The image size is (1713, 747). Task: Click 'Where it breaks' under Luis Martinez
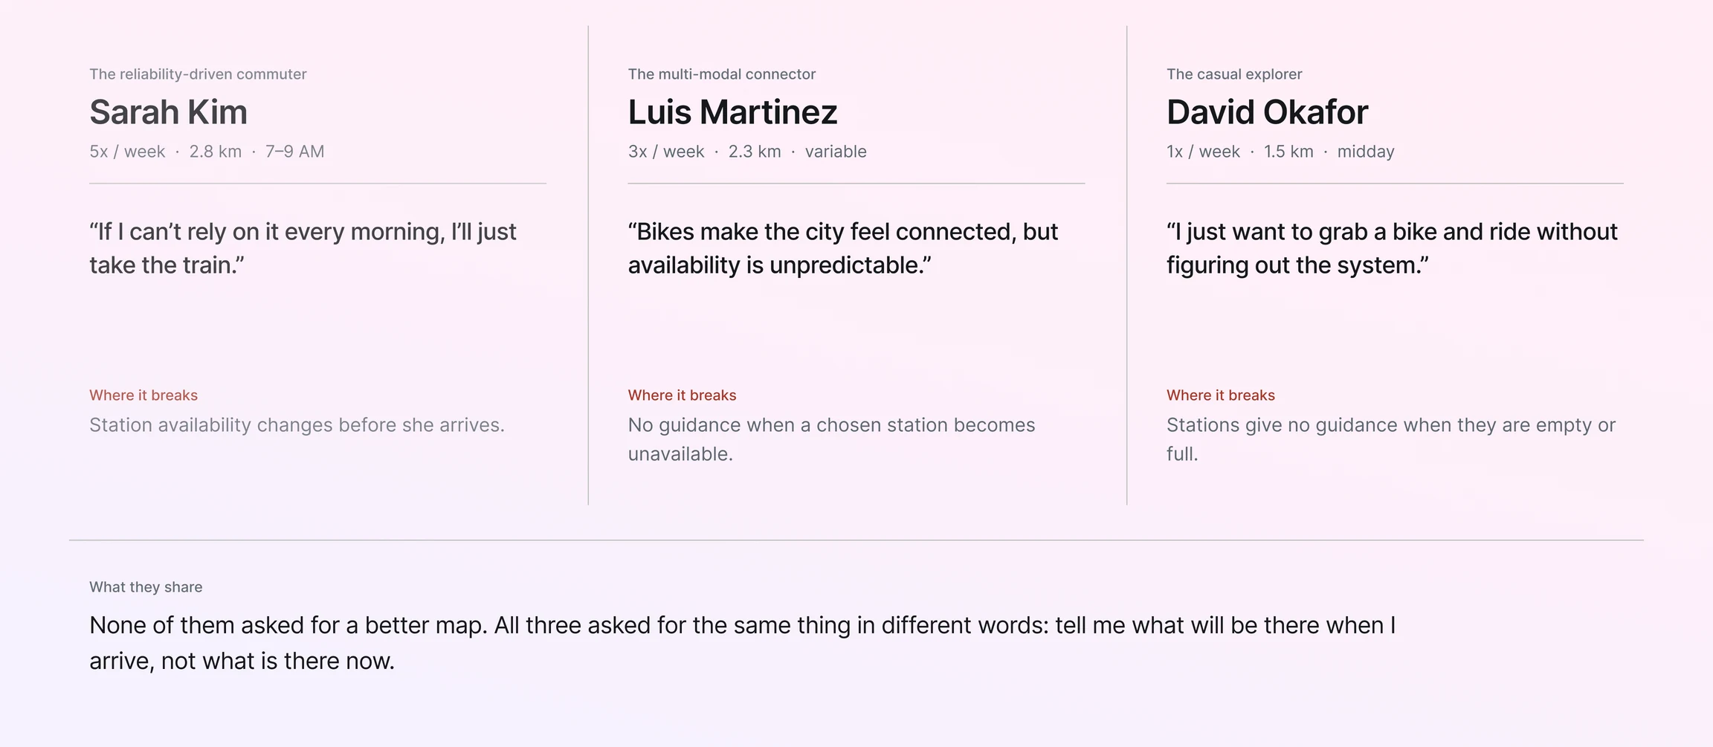tap(682, 395)
